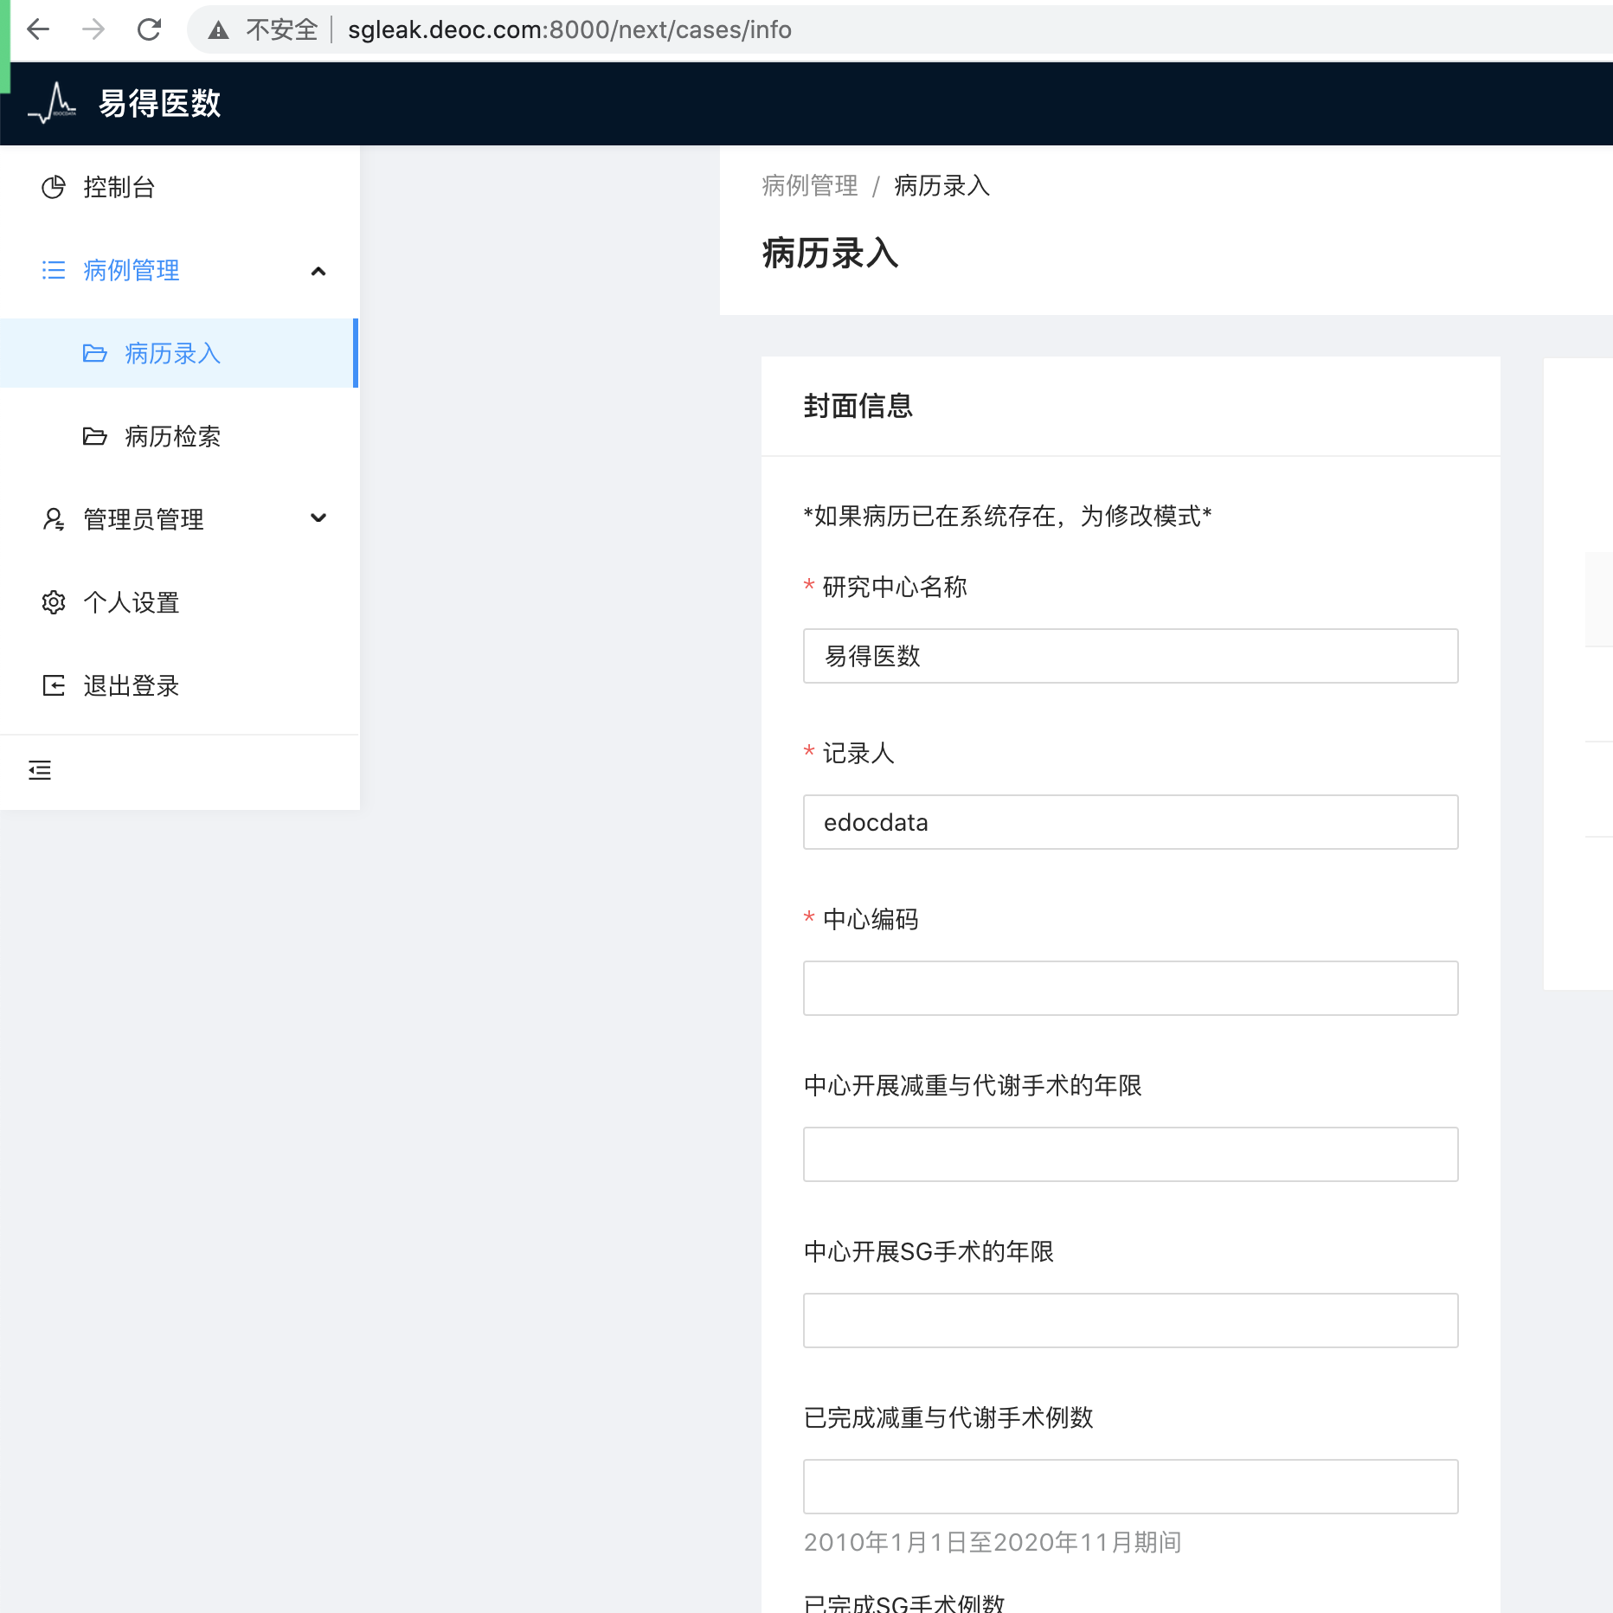Click 退出登录 to log out
The height and width of the screenshot is (1613, 1613).
(131, 684)
